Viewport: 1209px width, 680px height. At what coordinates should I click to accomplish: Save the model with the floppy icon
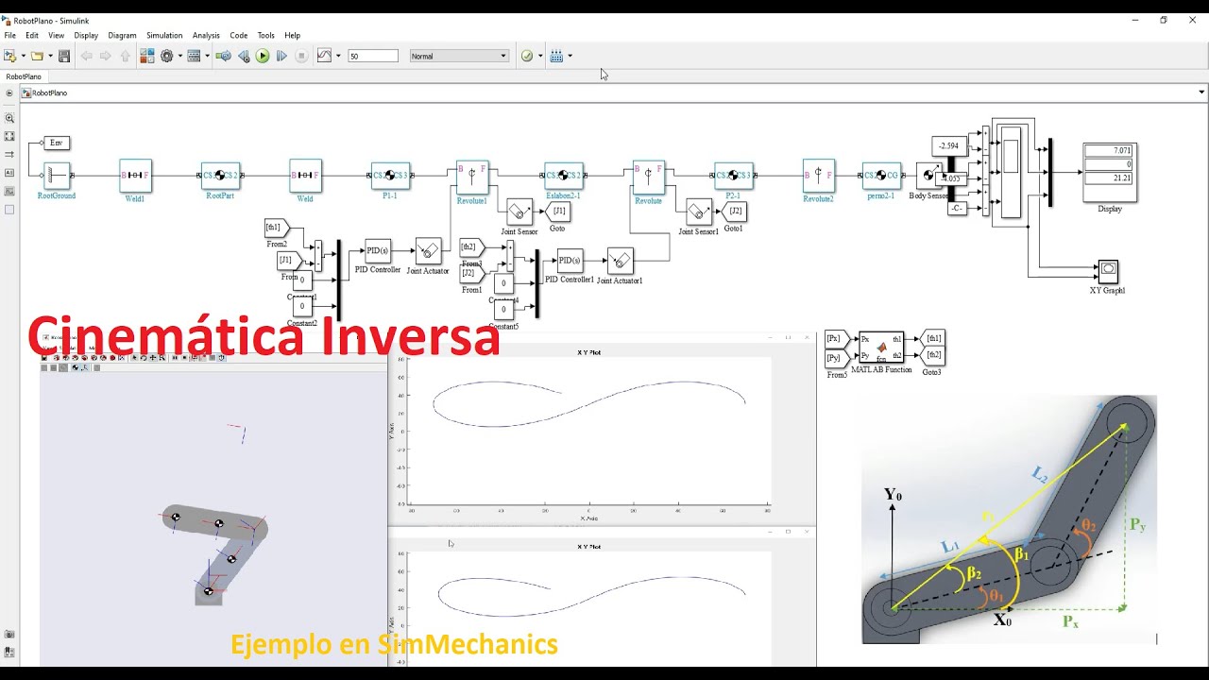[x=64, y=56]
